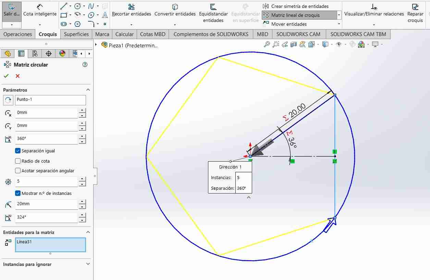
Task: Switch to Operaciones tab
Action: (18, 34)
